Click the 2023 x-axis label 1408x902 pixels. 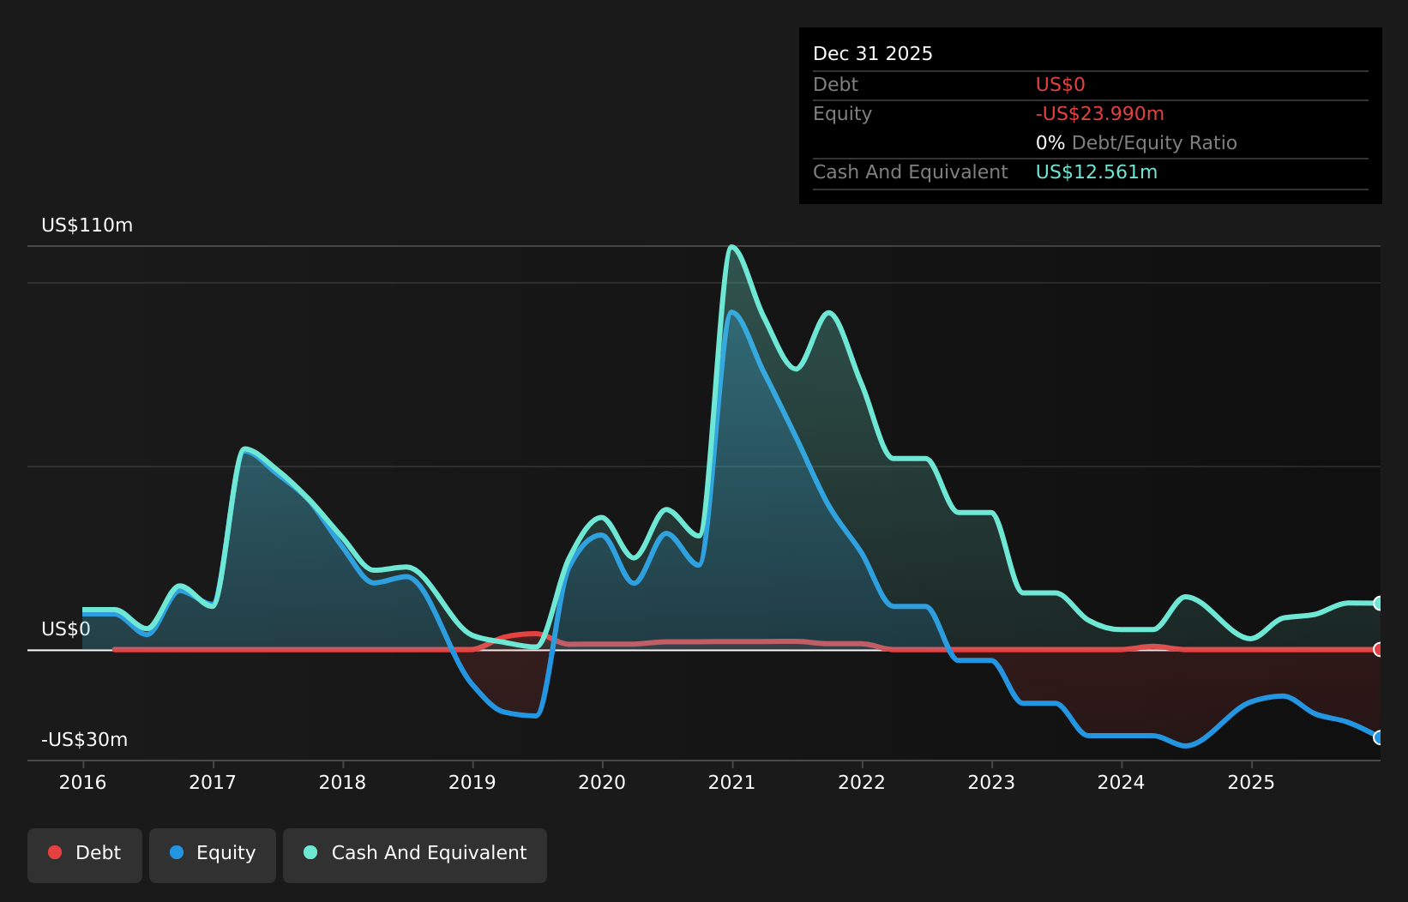pos(991,782)
